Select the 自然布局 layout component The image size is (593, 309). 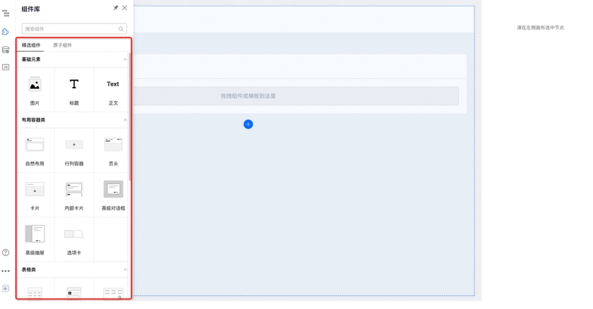[35, 150]
